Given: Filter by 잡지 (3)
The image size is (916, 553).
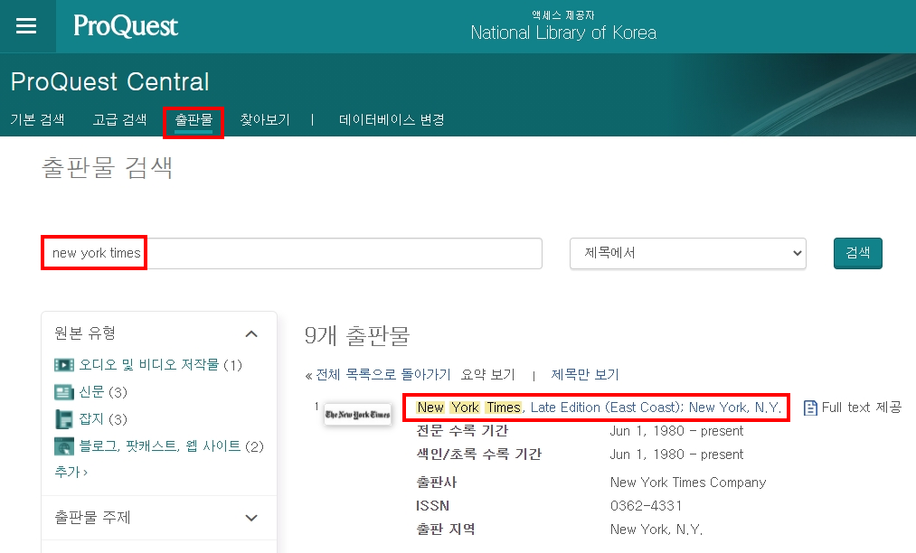Looking at the screenshot, I should [x=103, y=419].
